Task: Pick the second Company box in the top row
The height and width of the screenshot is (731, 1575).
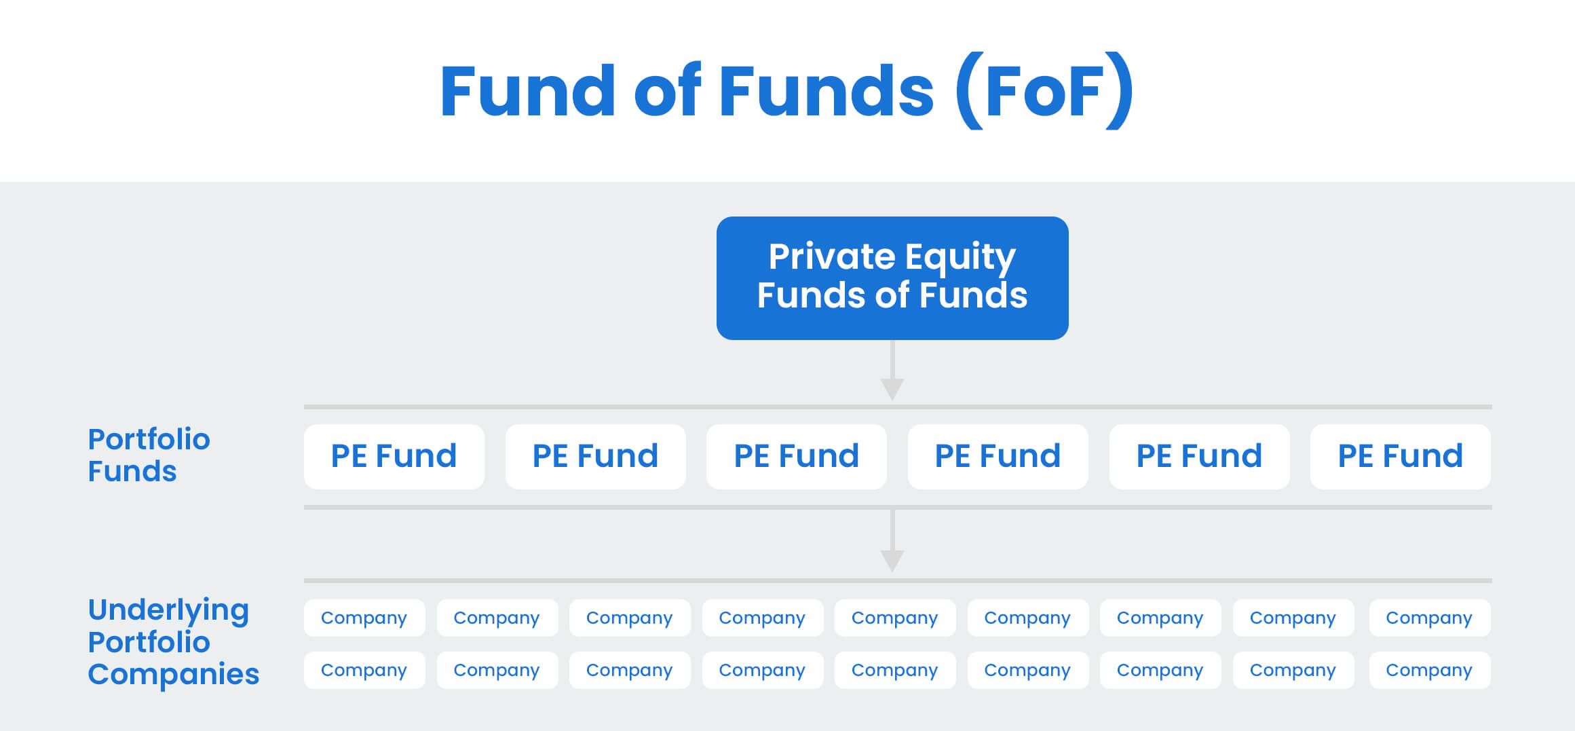Action: click(x=497, y=618)
